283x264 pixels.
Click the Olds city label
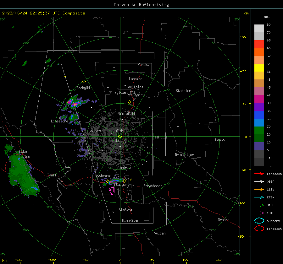(x=120, y=131)
